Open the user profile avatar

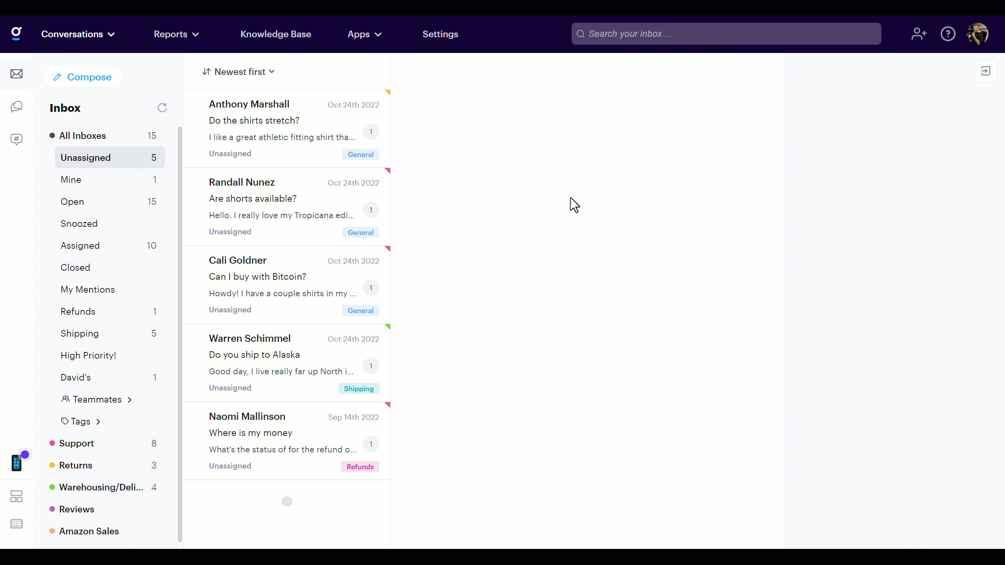pos(977,34)
